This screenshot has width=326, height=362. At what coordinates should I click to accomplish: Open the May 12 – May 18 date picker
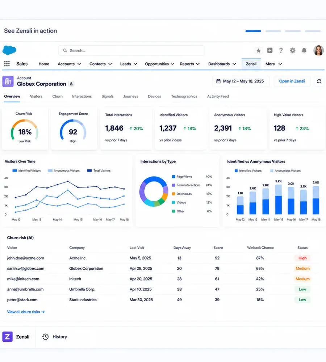click(x=241, y=81)
